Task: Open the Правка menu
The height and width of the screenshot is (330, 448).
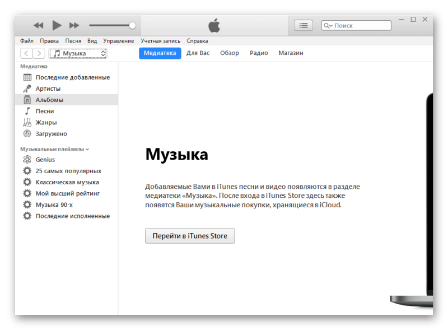Action: tap(49, 41)
